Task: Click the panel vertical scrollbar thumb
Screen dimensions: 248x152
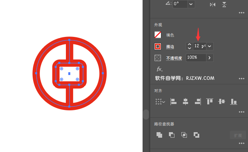Action: pos(146,114)
